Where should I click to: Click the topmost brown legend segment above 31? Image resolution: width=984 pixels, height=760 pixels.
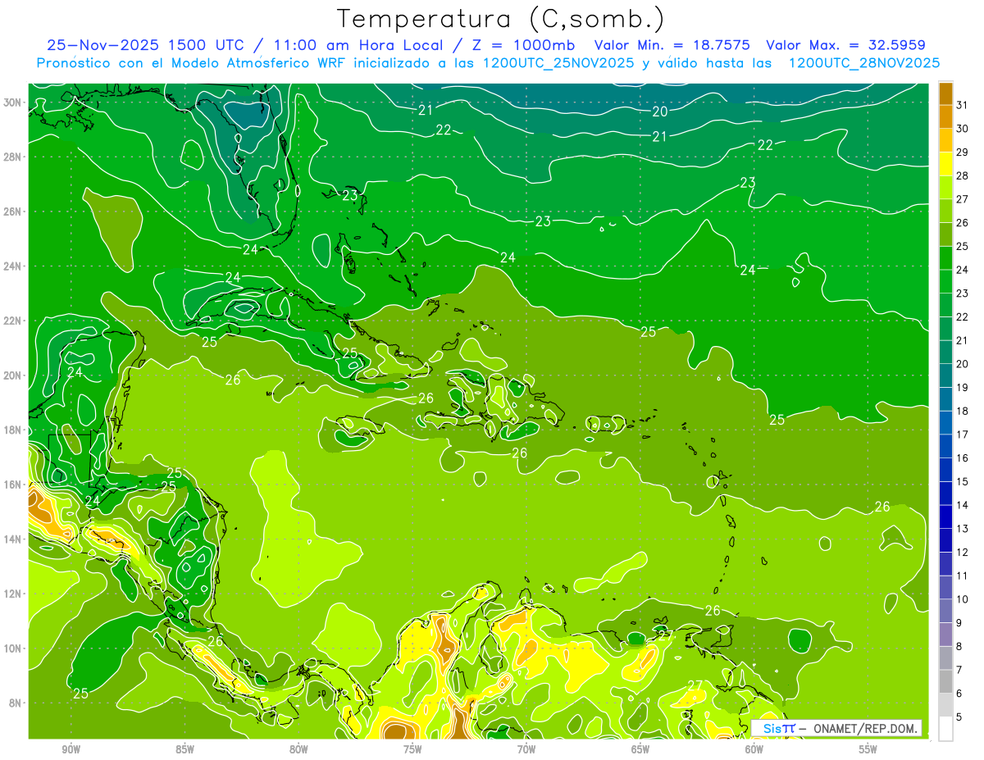[945, 93]
